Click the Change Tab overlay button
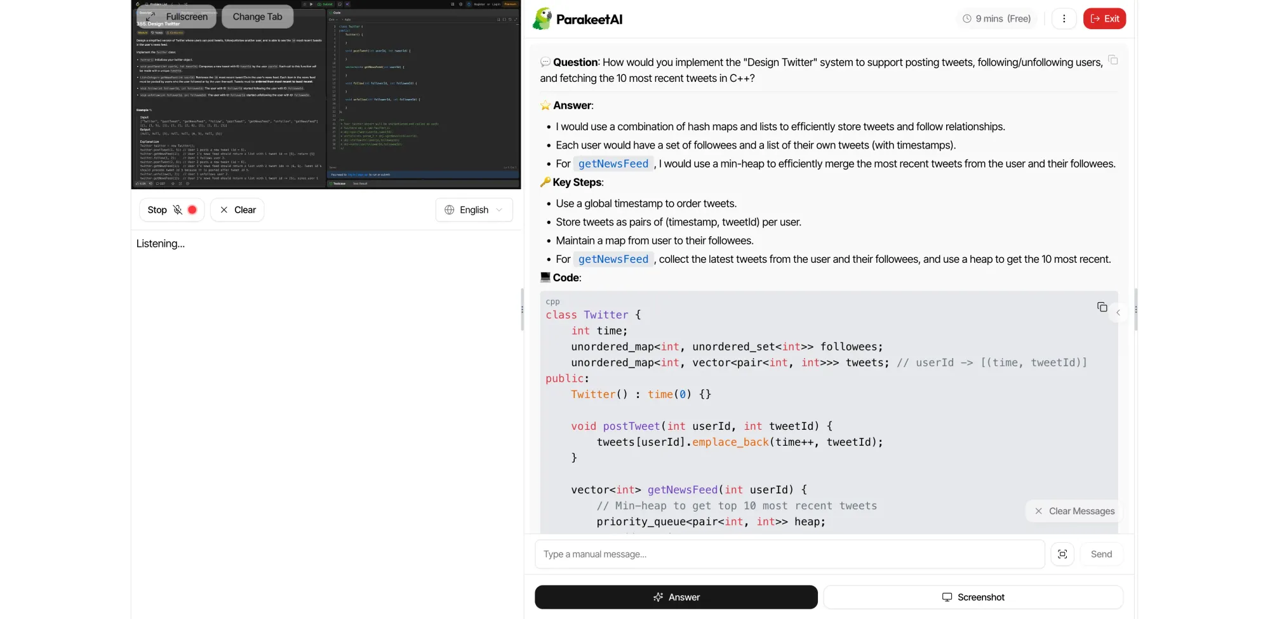Viewport: 1270px width, 619px height. [257, 17]
